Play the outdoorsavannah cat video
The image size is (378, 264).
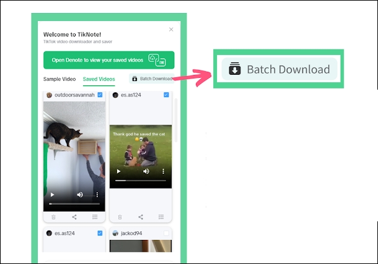52,195
